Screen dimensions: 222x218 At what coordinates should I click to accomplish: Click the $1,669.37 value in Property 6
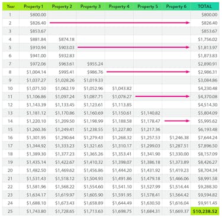tap(179, 212)
